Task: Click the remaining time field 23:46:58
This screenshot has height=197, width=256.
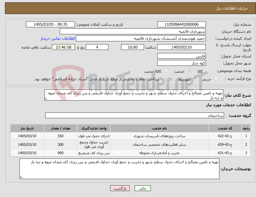Action: pos(63,47)
